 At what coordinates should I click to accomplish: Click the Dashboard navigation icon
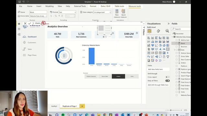tap(25, 37)
